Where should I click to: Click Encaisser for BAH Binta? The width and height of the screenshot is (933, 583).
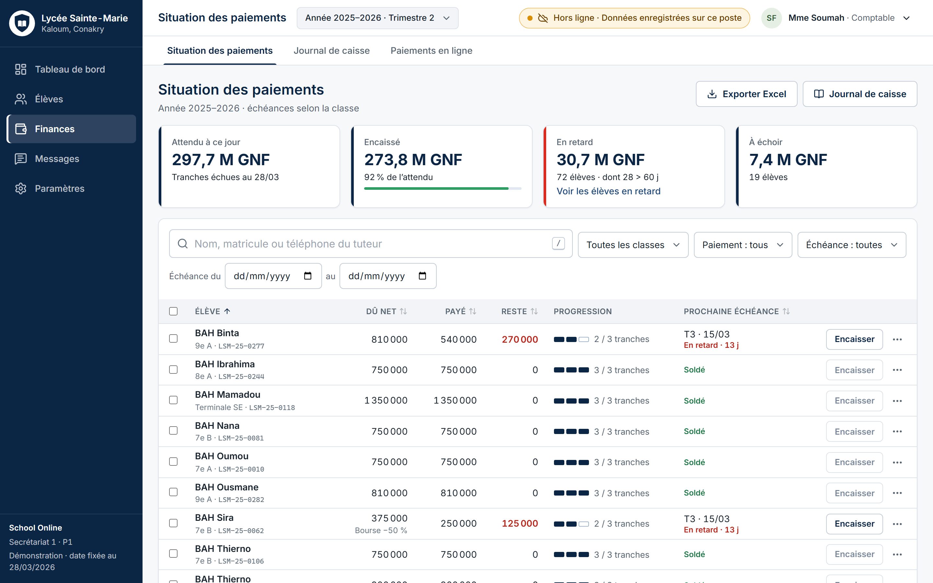click(x=854, y=339)
